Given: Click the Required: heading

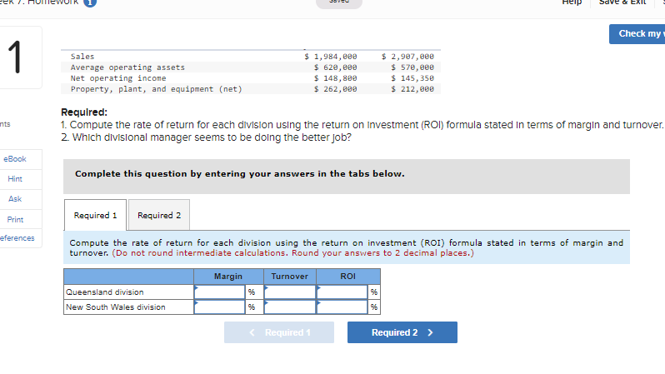Looking at the screenshot, I should 84,112.
